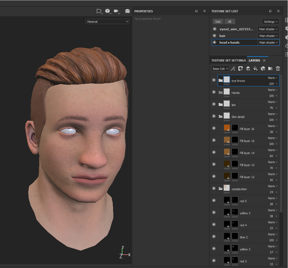The height and width of the screenshot is (268, 288).
Task: Open the Base Color channel dropdown
Action: 220,68
